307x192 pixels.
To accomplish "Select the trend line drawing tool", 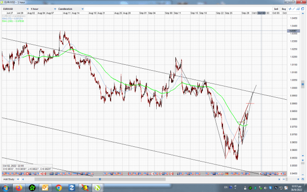I will pyautogui.click(x=294, y=9).
